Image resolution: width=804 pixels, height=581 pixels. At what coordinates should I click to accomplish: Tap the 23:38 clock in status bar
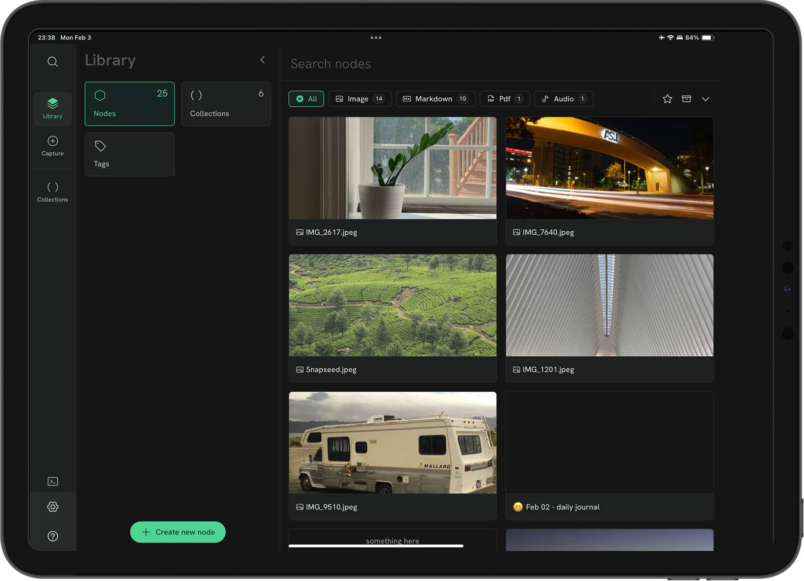47,37
